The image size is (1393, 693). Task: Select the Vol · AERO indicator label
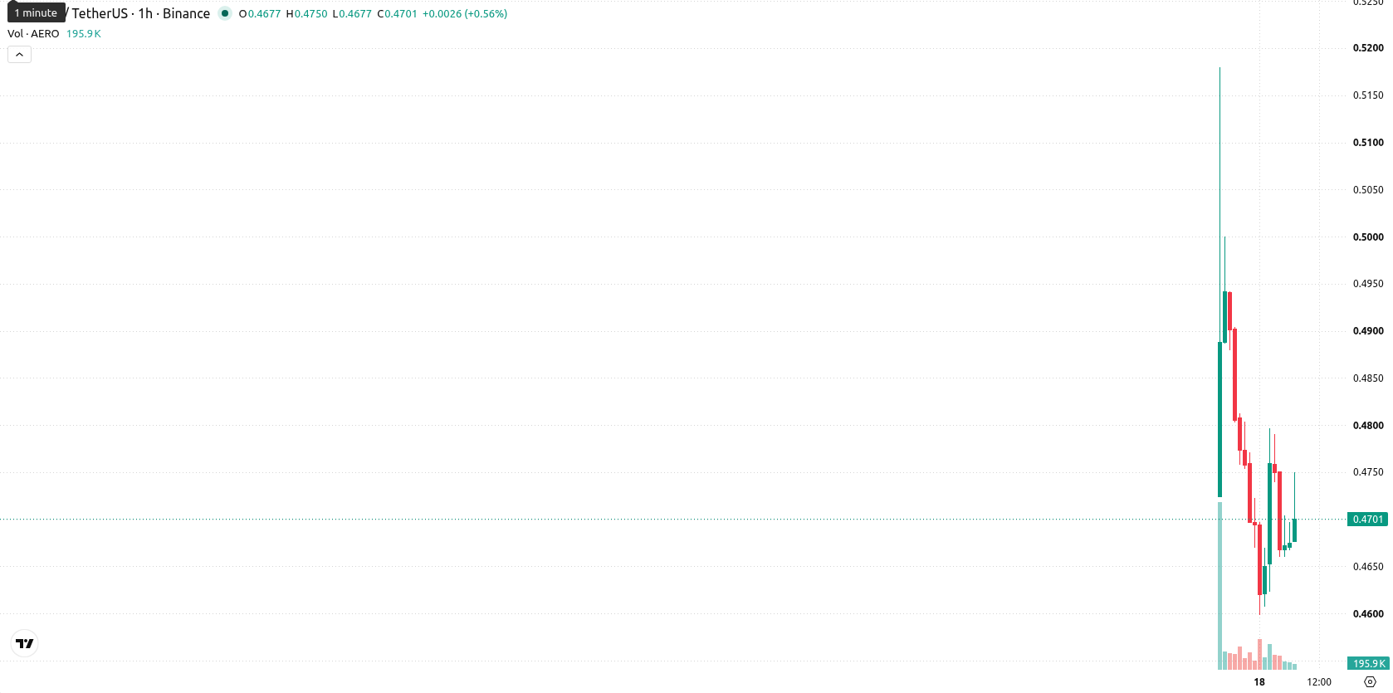(33, 34)
